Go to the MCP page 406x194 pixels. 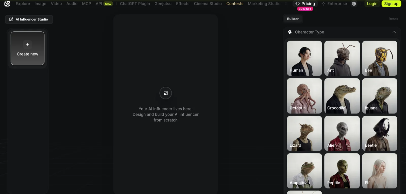[87, 4]
